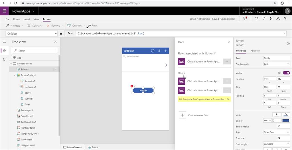Image resolution: width=292 pixels, height=150 pixels.
Task: Open ellipsis menu for second flow under Flows
Action: [x=227, y=90]
